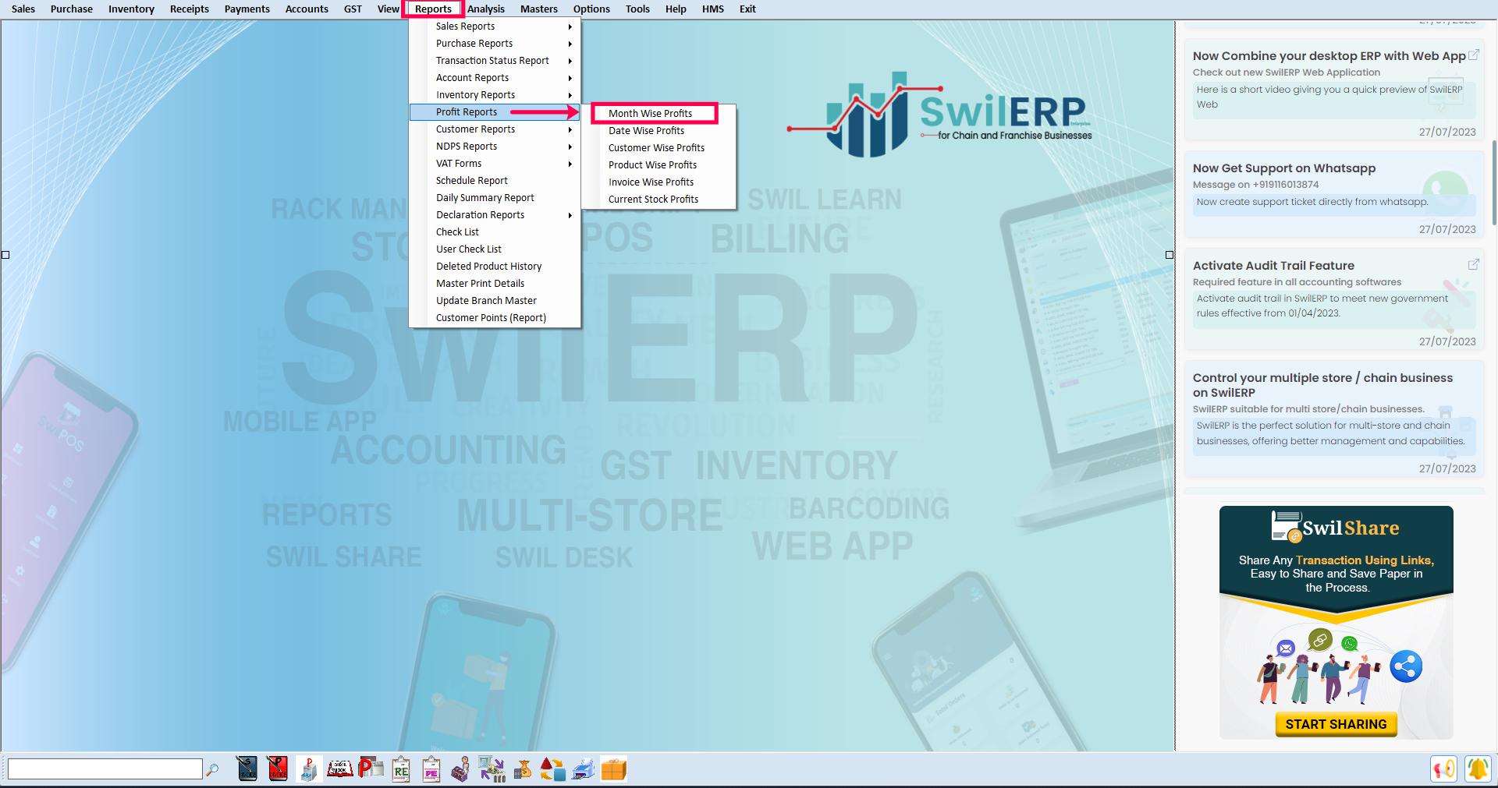Expand NDPS Reports submenu

click(x=495, y=147)
